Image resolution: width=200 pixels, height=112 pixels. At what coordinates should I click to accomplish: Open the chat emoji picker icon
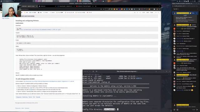click(x=174, y=110)
